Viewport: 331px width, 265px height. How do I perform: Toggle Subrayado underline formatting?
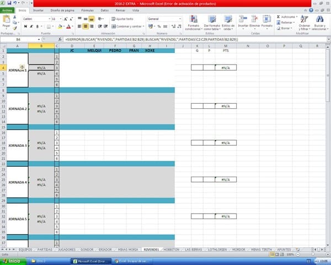pos(37,26)
